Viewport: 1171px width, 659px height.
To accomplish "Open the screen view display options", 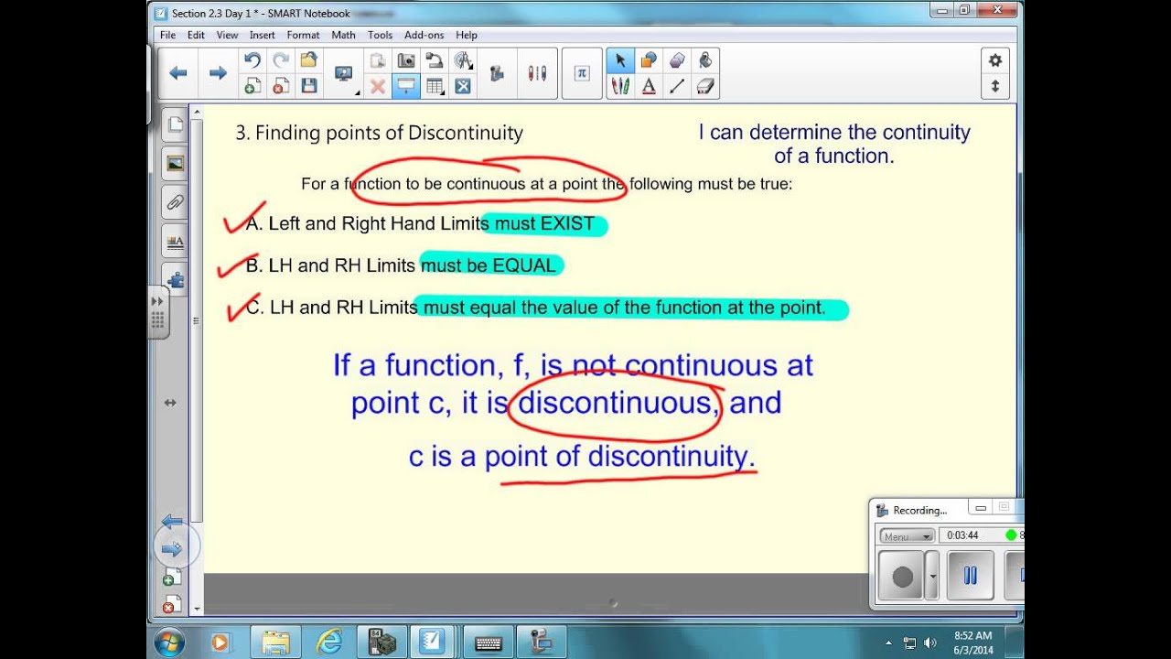I will pos(345,73).
